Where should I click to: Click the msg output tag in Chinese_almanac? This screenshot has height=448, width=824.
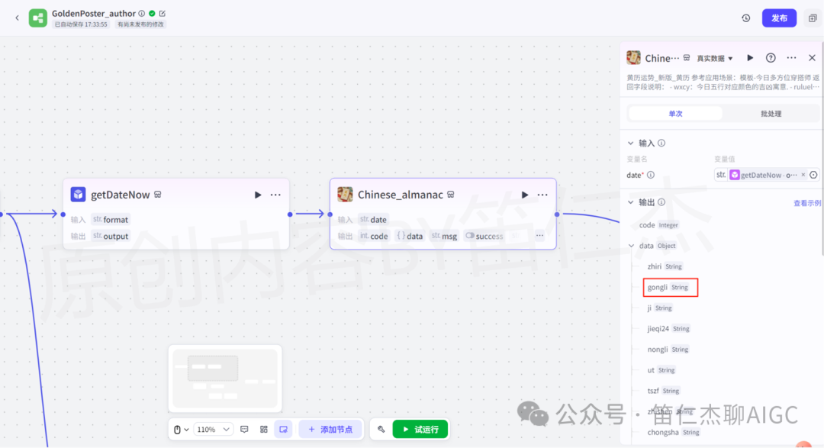[444, 236]
